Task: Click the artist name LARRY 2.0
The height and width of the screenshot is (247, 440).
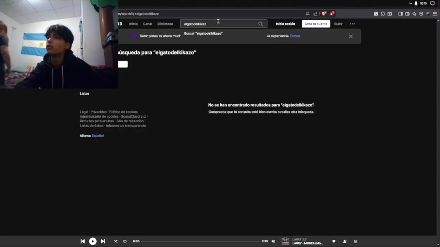Action: pyautogui.click(x=300, y=239)
